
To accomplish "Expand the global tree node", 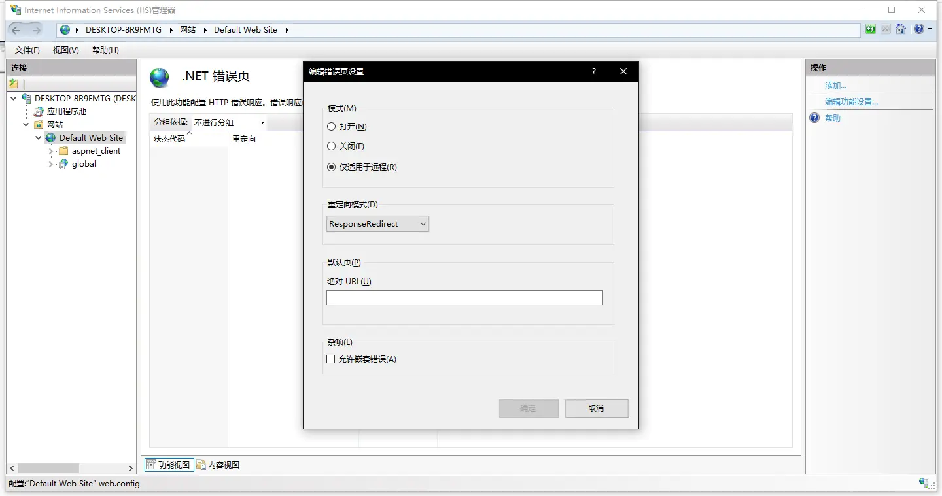I will (51, 164).
